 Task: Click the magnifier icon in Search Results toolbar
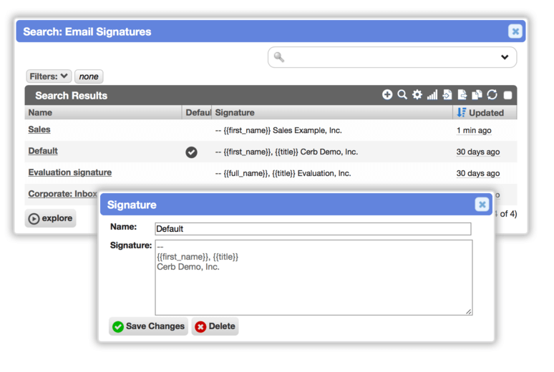(402, 94)
